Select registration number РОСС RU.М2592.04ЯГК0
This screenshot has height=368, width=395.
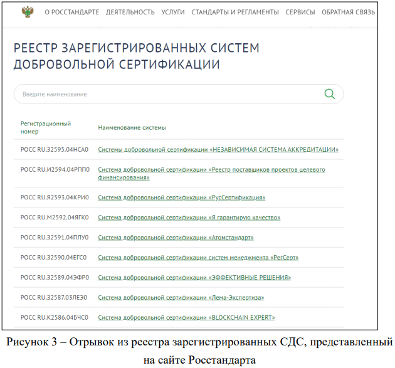(x=55, y=218)
